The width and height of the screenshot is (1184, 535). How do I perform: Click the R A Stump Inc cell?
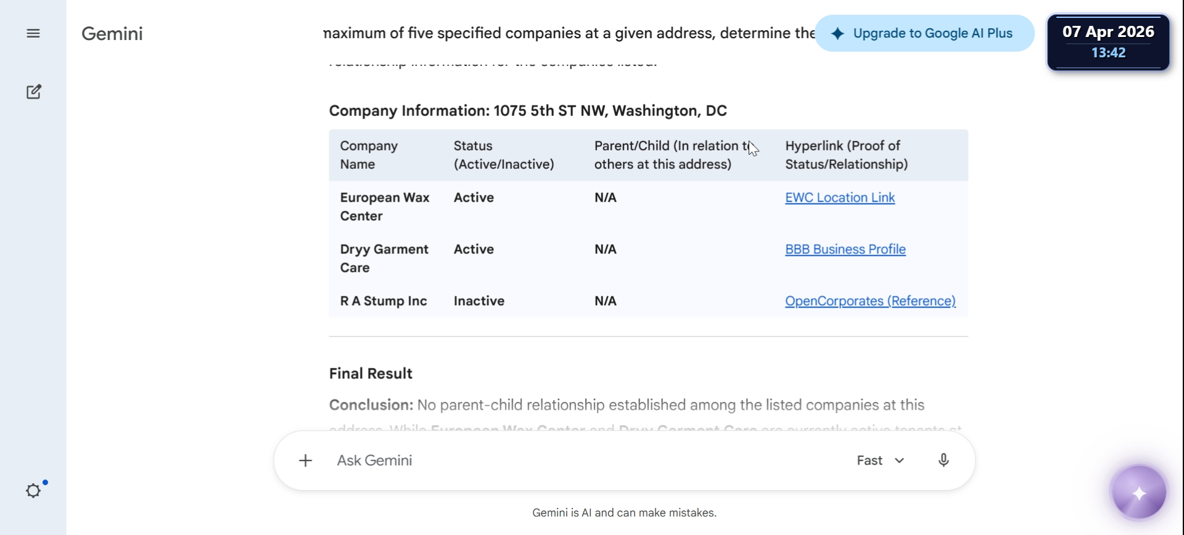point(384,301)
